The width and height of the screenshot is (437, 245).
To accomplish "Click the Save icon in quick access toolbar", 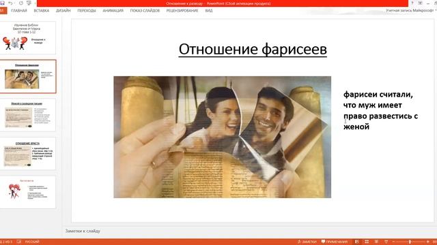I will coord(2,3).
